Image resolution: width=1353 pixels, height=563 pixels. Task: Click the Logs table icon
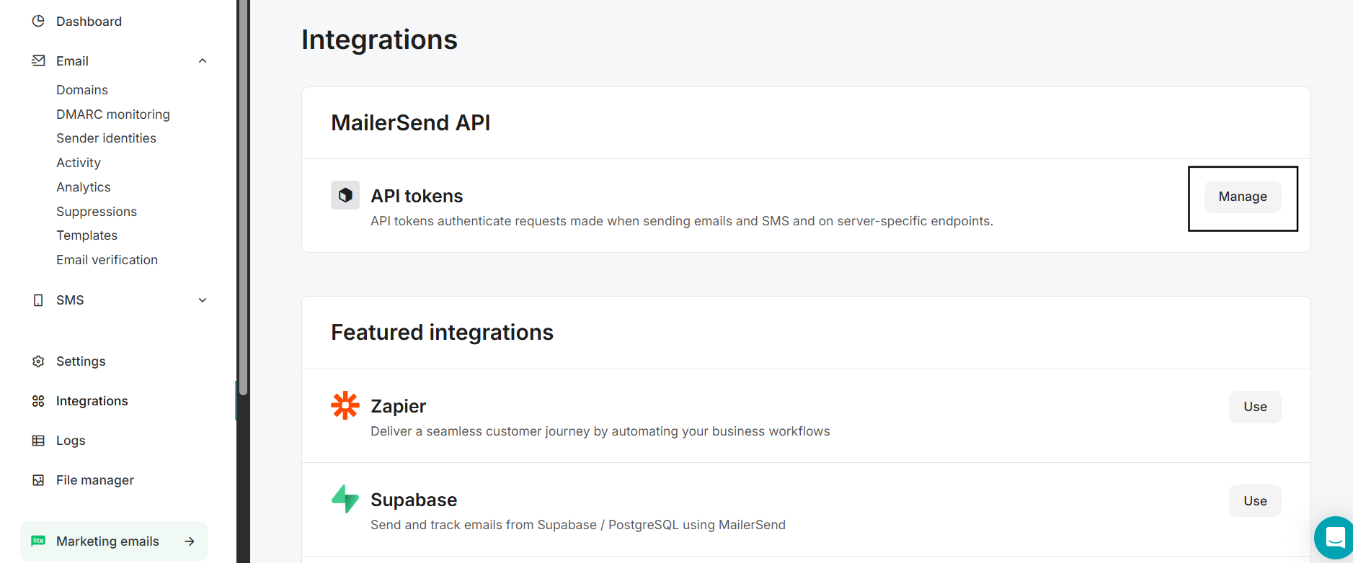[38, 441]
